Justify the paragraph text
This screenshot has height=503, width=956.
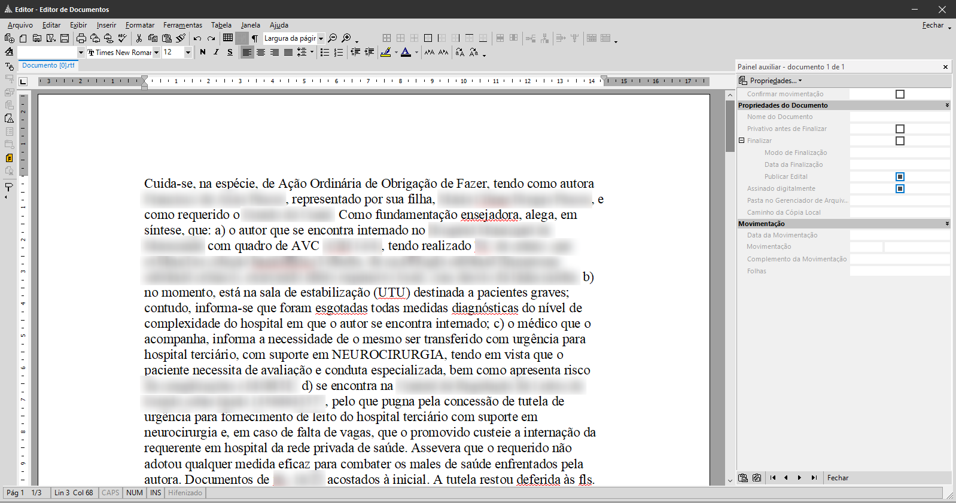pyautogui.click(x=288, y=52)
